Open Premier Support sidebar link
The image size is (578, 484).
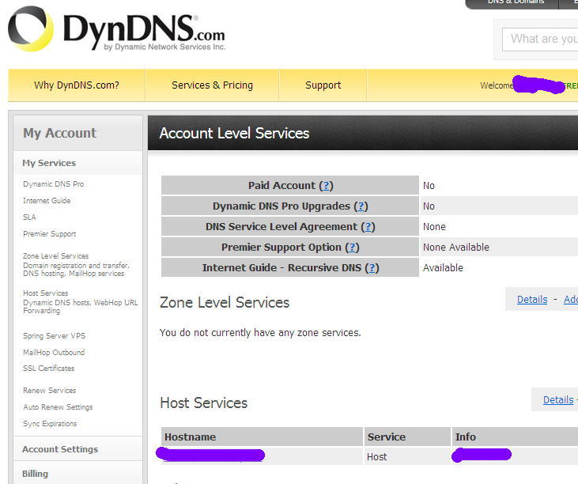pyautogui.click(x=49, y=234)
